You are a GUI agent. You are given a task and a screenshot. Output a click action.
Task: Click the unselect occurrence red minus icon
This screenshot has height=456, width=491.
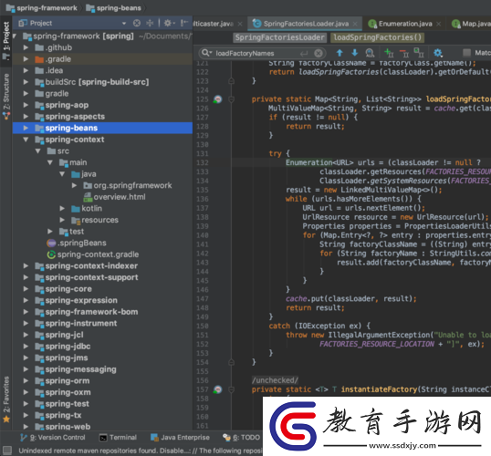pyautogui.click(x=404, y=53)
